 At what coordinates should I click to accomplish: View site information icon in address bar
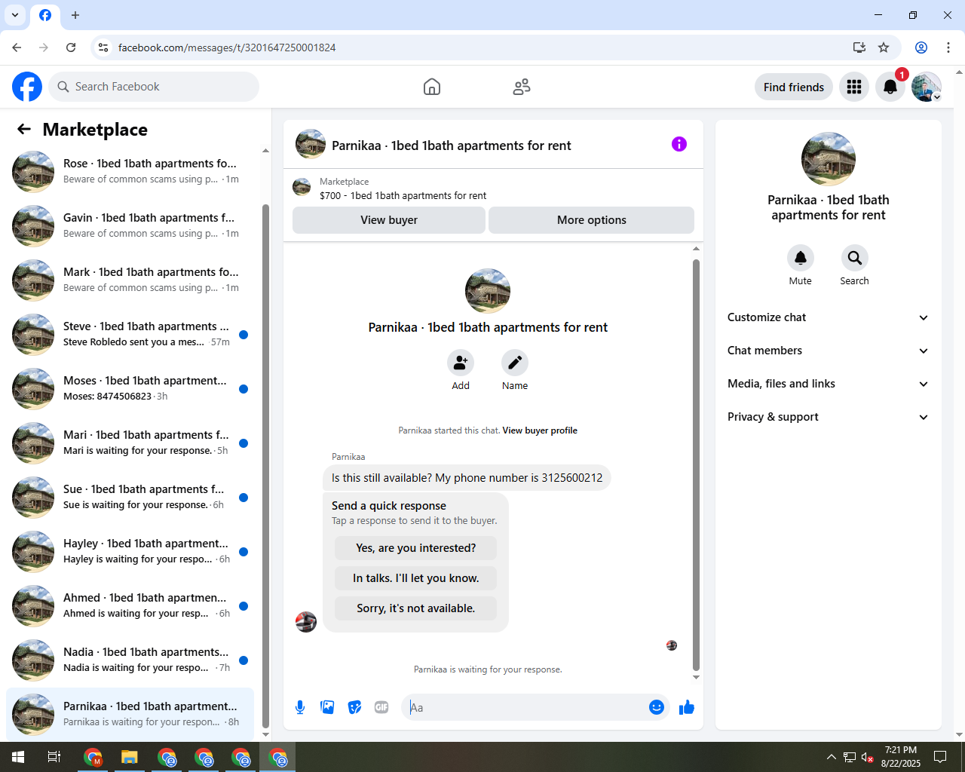tap(103, 47)
